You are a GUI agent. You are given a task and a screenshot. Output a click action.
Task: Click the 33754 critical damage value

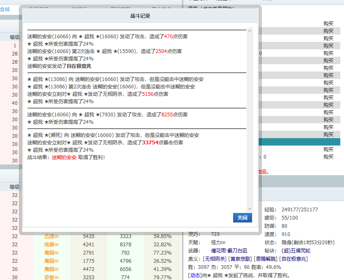pos(150,142)
